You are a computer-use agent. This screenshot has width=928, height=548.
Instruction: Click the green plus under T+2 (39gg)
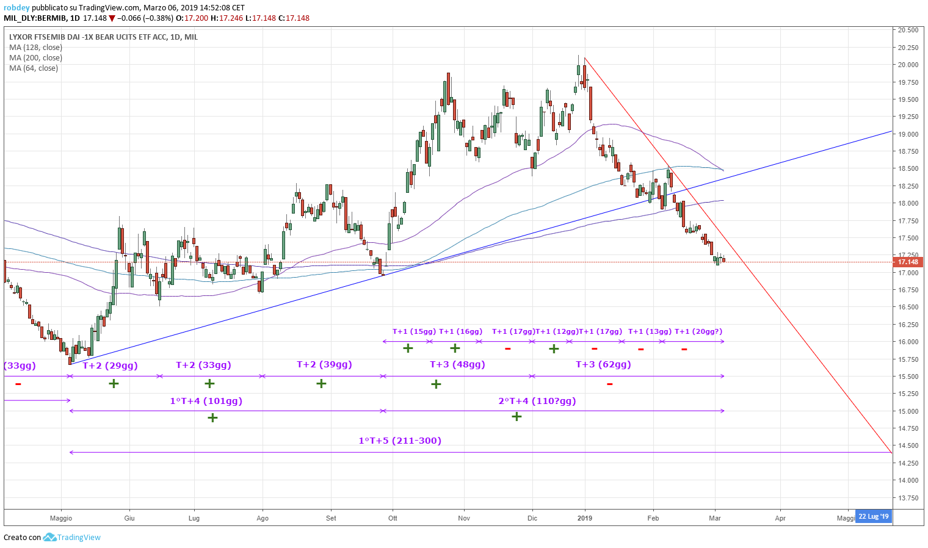pyautogui.click(x=321, y=383)
